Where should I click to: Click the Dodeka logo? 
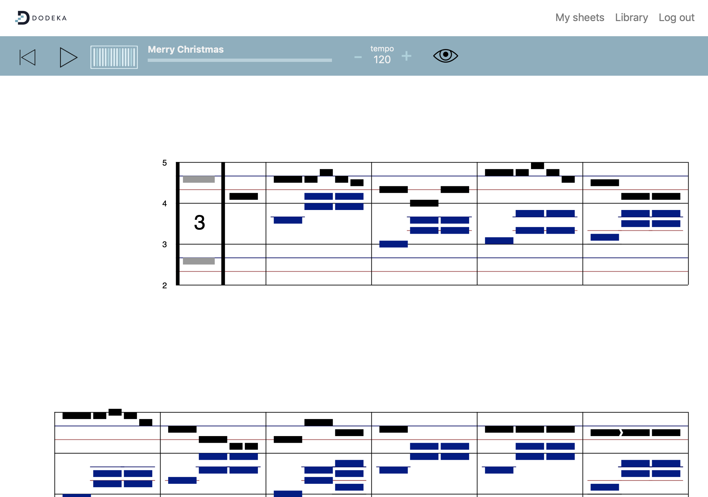pos(41,18)
